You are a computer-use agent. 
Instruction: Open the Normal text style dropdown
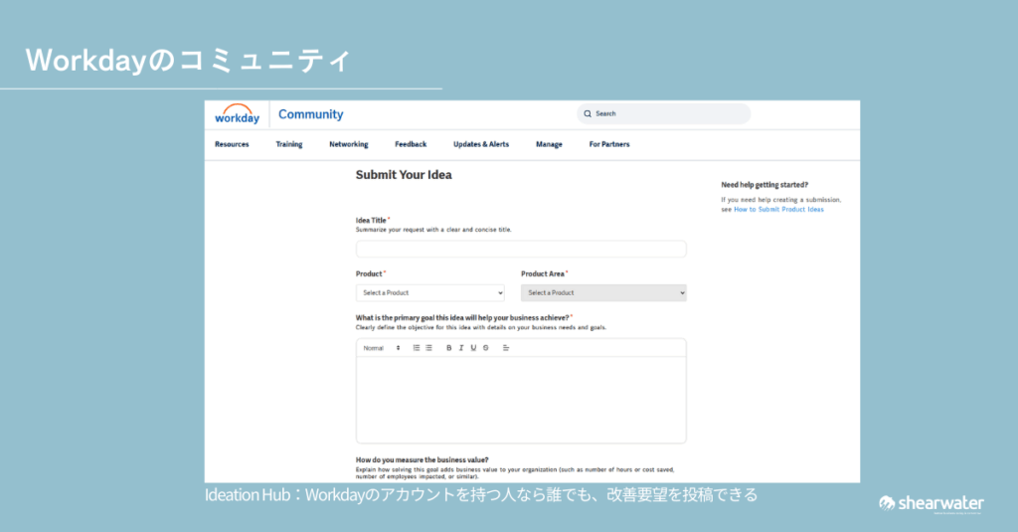coord(382,348)
